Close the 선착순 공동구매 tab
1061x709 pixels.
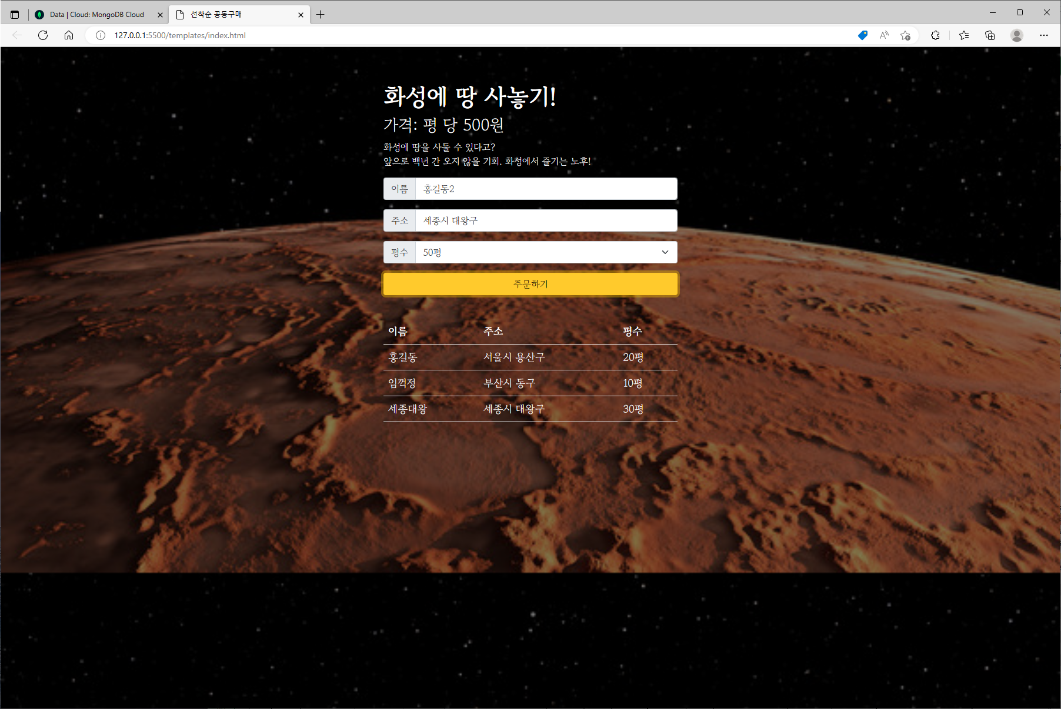pyautogui.click(x=301, y=15)
